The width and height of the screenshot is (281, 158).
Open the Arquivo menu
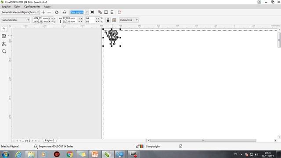(6, 7)
